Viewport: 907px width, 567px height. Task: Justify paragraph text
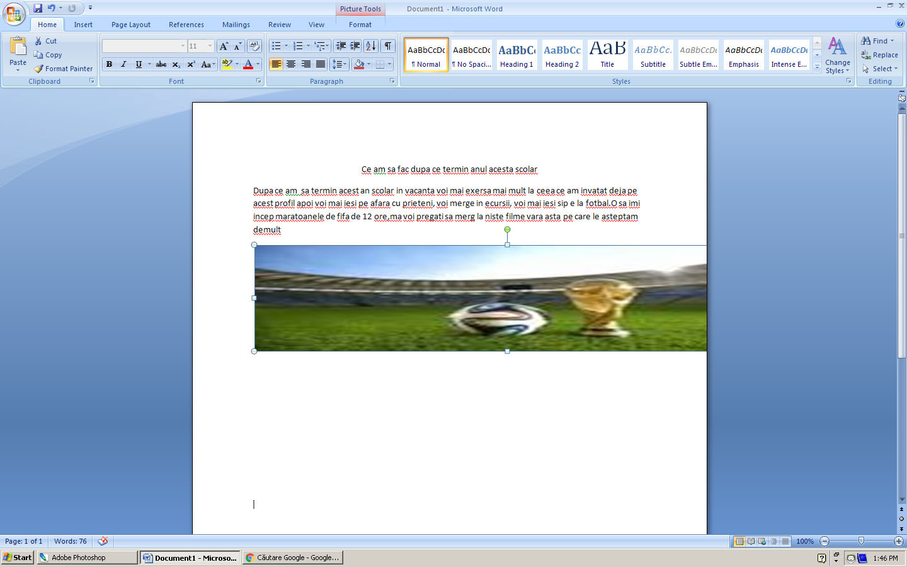click(321, 64)
